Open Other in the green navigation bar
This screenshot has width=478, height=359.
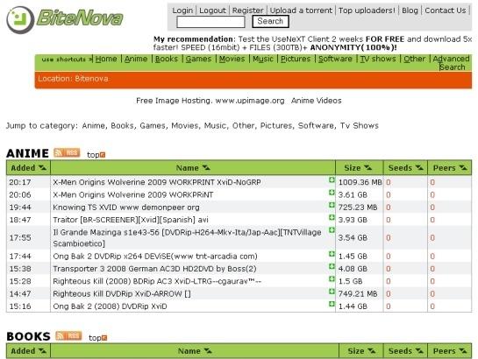click(x=414, y=59)
